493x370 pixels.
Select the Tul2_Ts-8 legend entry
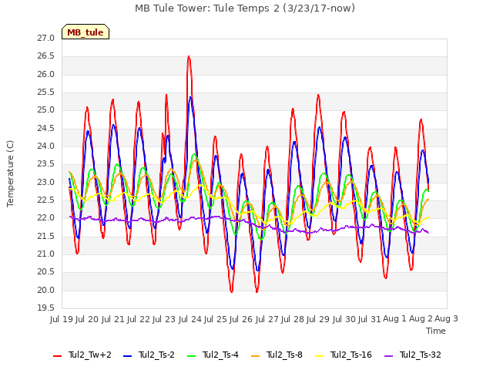[x=277, y=355]
